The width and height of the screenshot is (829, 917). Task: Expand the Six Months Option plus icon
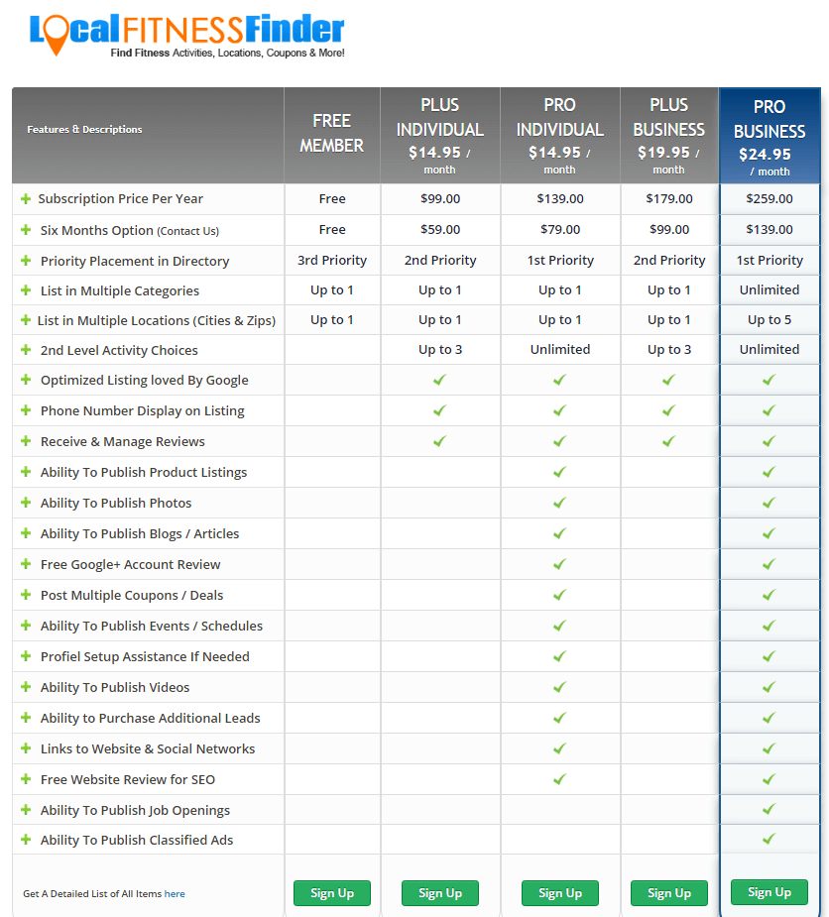pyautogui.click(x=26, y=230)
